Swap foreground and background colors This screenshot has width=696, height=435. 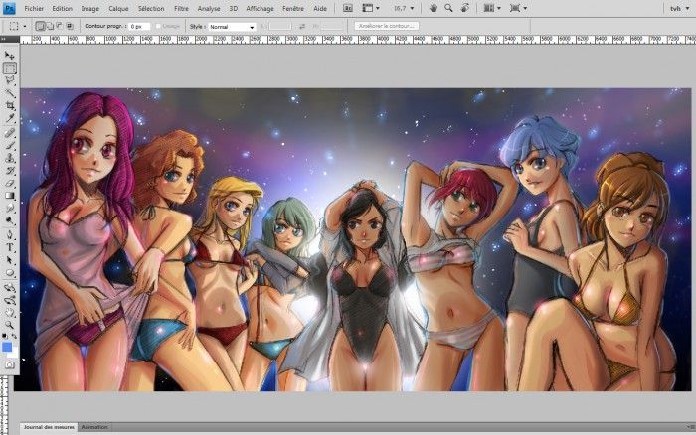[x=14, y=336]
